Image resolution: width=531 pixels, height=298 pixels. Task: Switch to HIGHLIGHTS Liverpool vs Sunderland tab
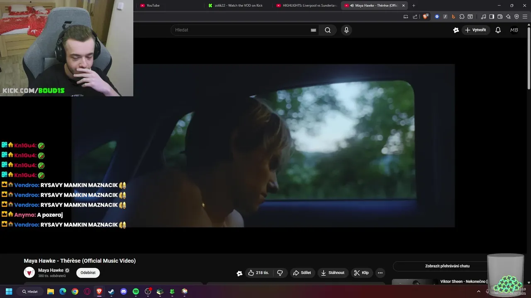click(x=307, y=5)
